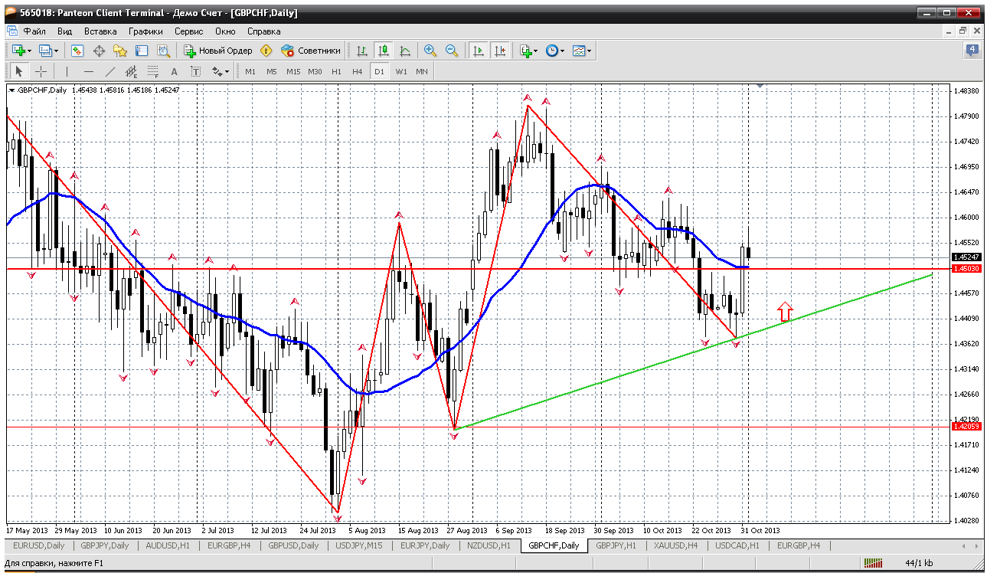
Task: Open the Data Window crosshair-target icon
Action: [x=99, y=51]
